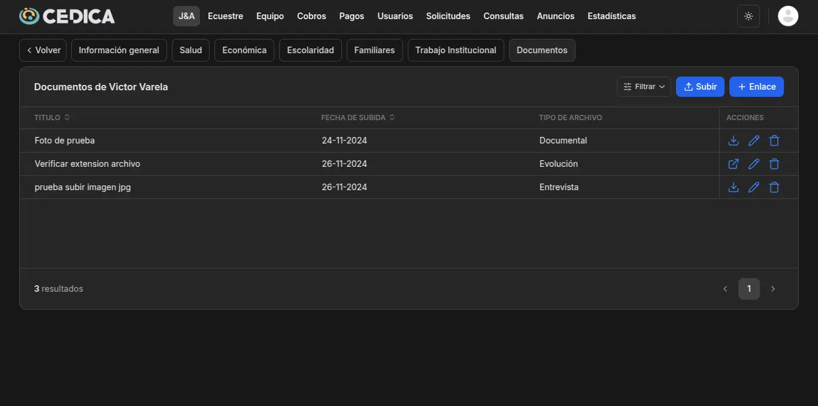Open the Trabajo Institucional tab
Image resolution: width=818 pixels, height=406 pixels.
pos(455,50)
